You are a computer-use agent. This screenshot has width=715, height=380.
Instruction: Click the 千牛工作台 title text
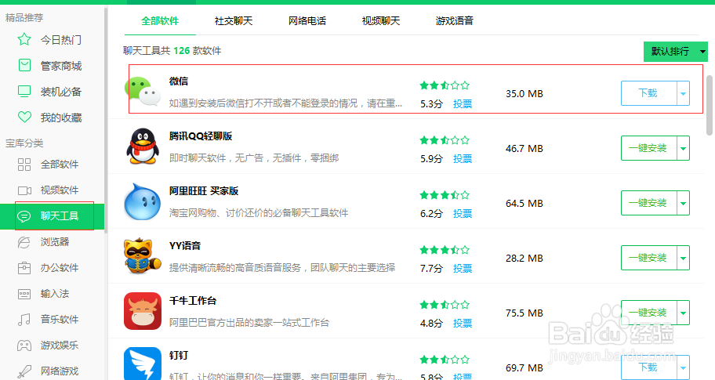[192, 300]
